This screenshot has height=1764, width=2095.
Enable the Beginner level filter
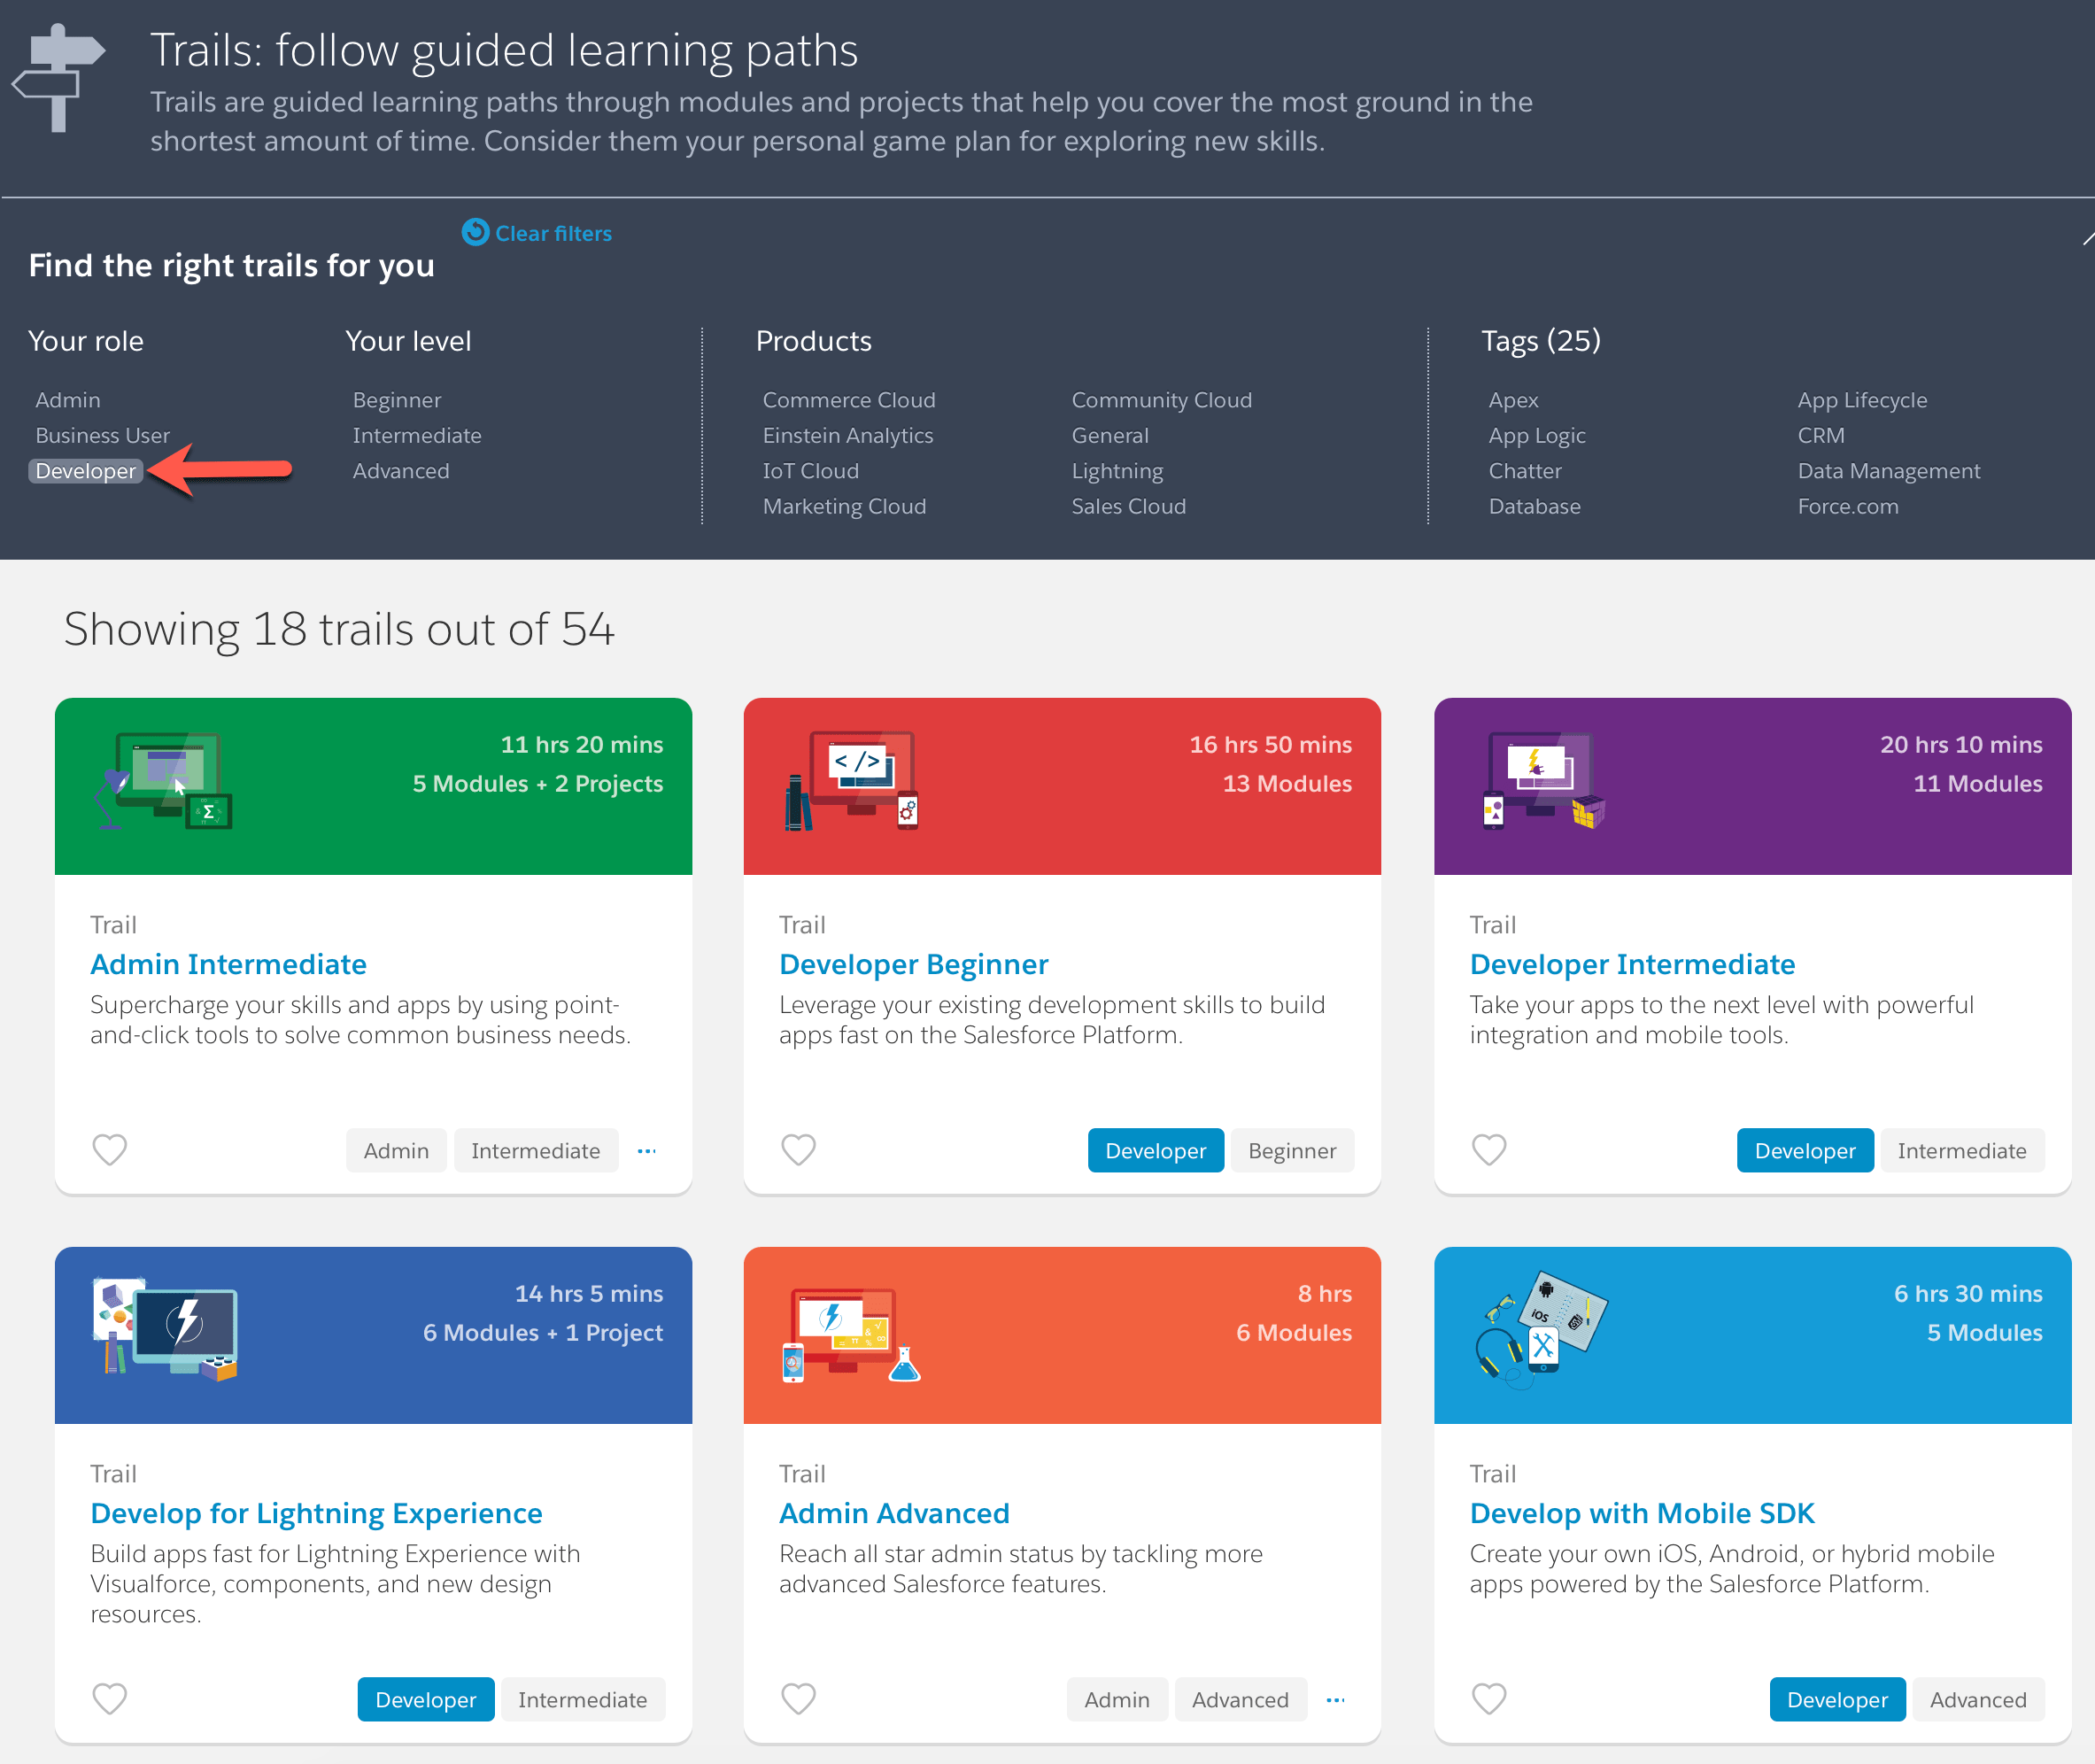point(396,400)
